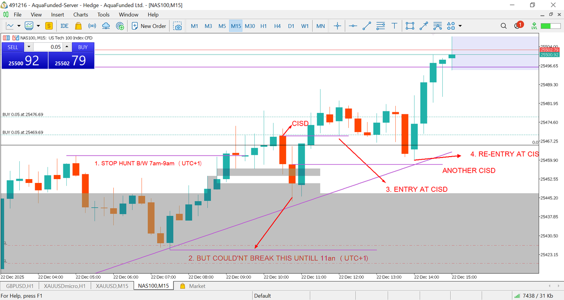Open the Signals broadcast icon

point(92,26)
